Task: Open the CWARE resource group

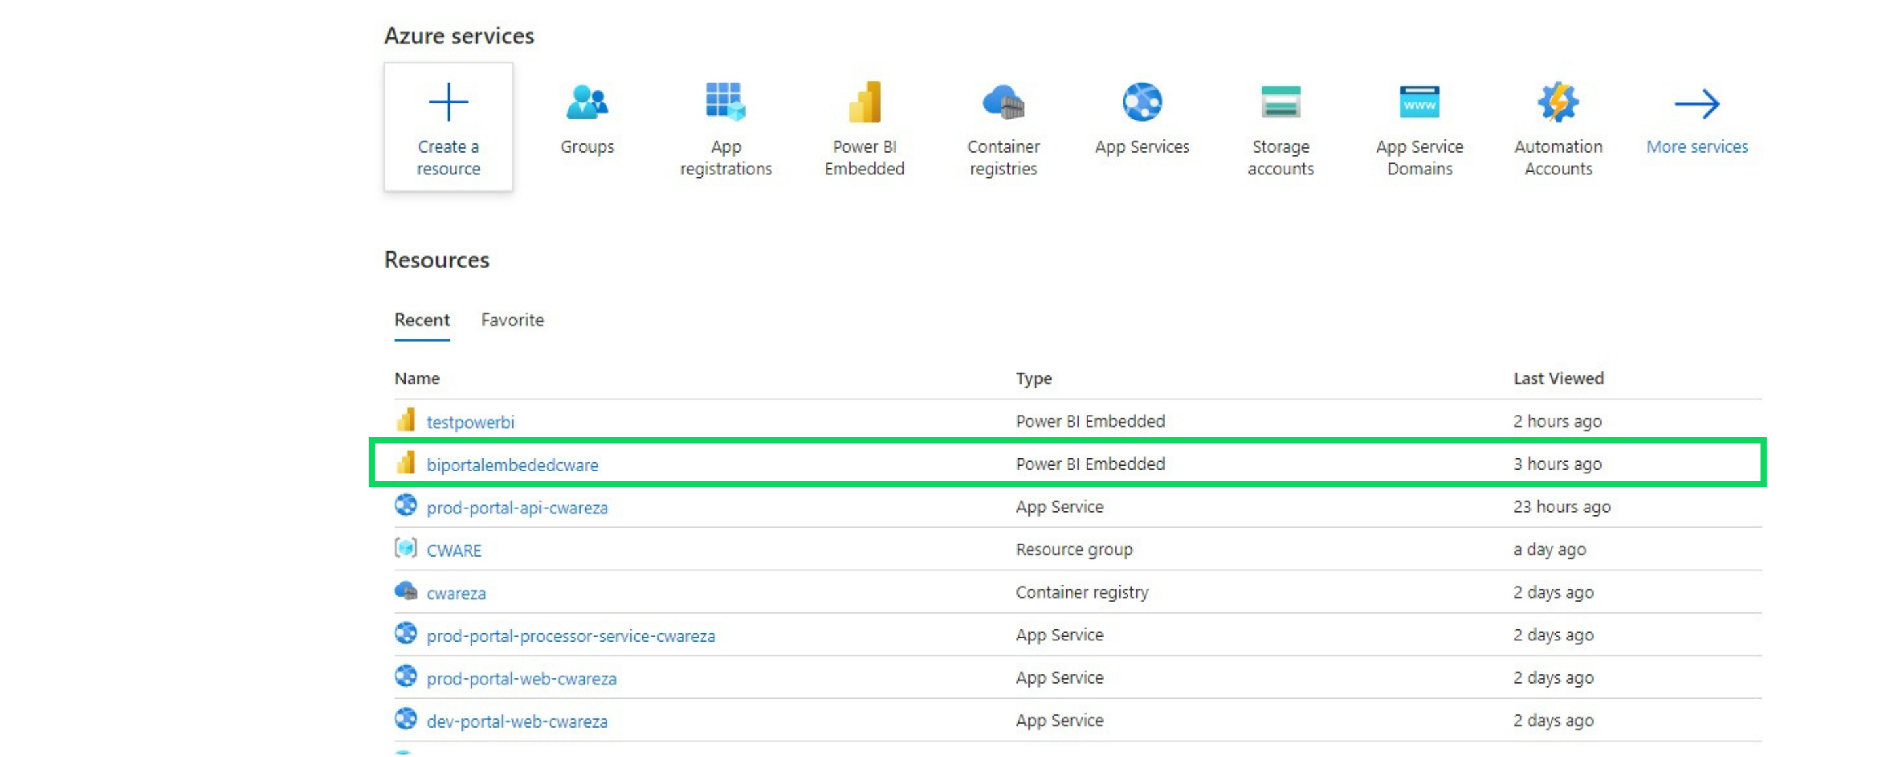Action: (x=453, y=551)
